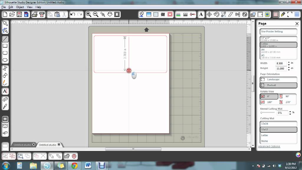The image size is (302, 170).
Task: Click the Fit to Window icon
Action: point(117,14)
